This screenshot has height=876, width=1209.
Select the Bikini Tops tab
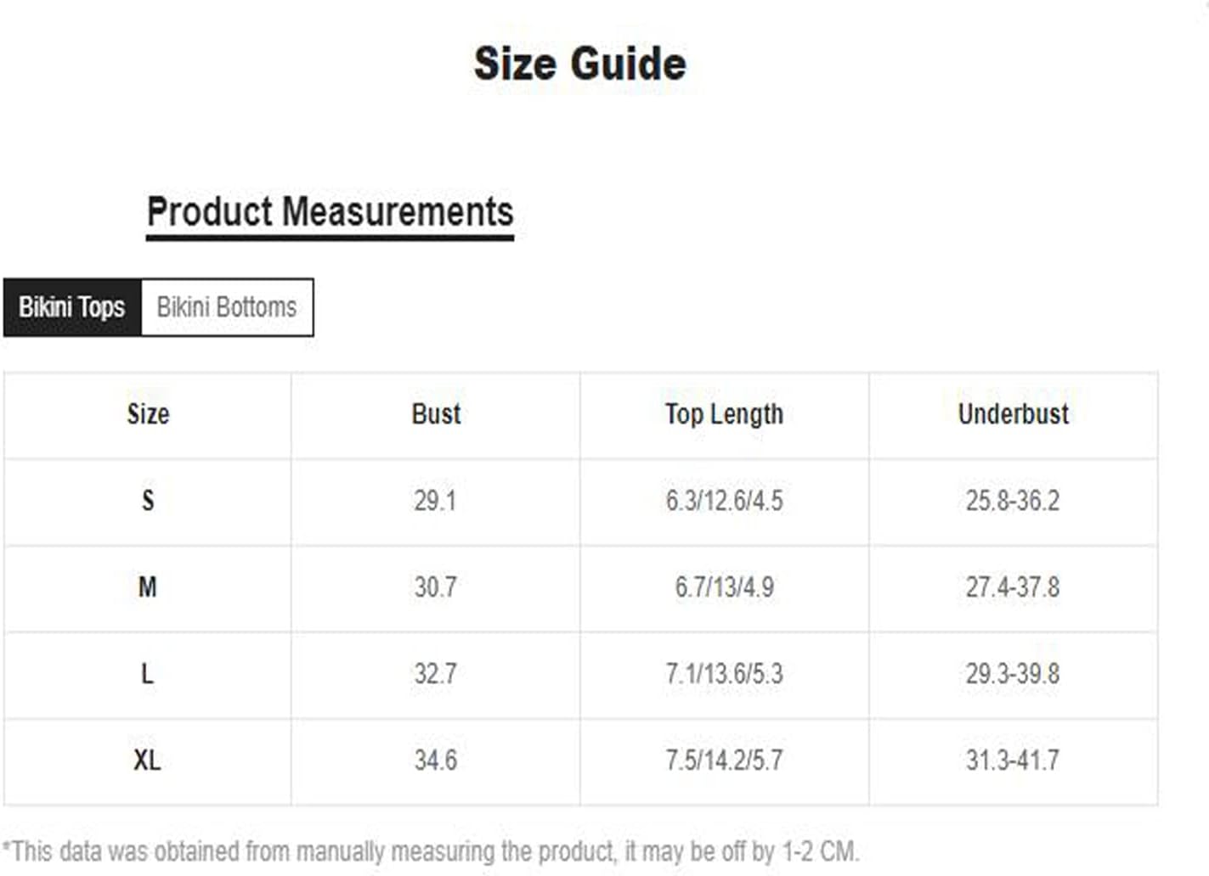tap(72, 307)
